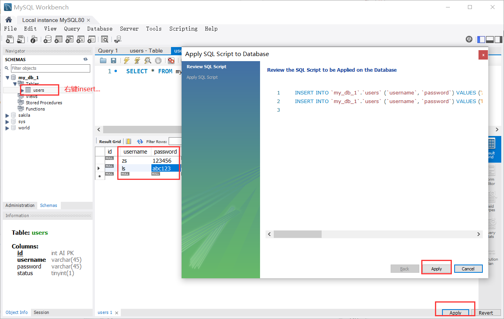Click the username column header
The image size is (504, 319).
pyautogui.click(x=135, y=152)
